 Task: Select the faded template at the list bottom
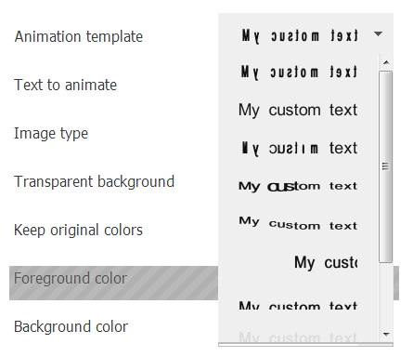tap(299, 337)
